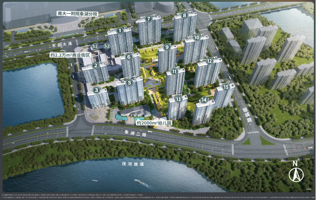Select building number 9 marker
This screenshot has height=200, width=316.
tap(167, 47)
